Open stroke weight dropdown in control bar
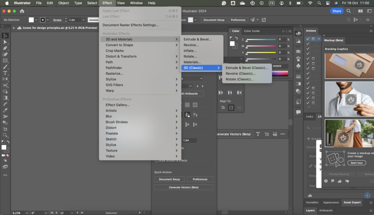 point(83,20)
